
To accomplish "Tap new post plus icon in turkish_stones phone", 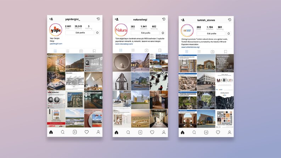I will click(x=206, y=132).
